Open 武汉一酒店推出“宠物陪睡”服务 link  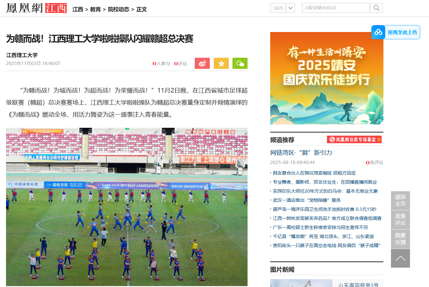pos(307,200)
